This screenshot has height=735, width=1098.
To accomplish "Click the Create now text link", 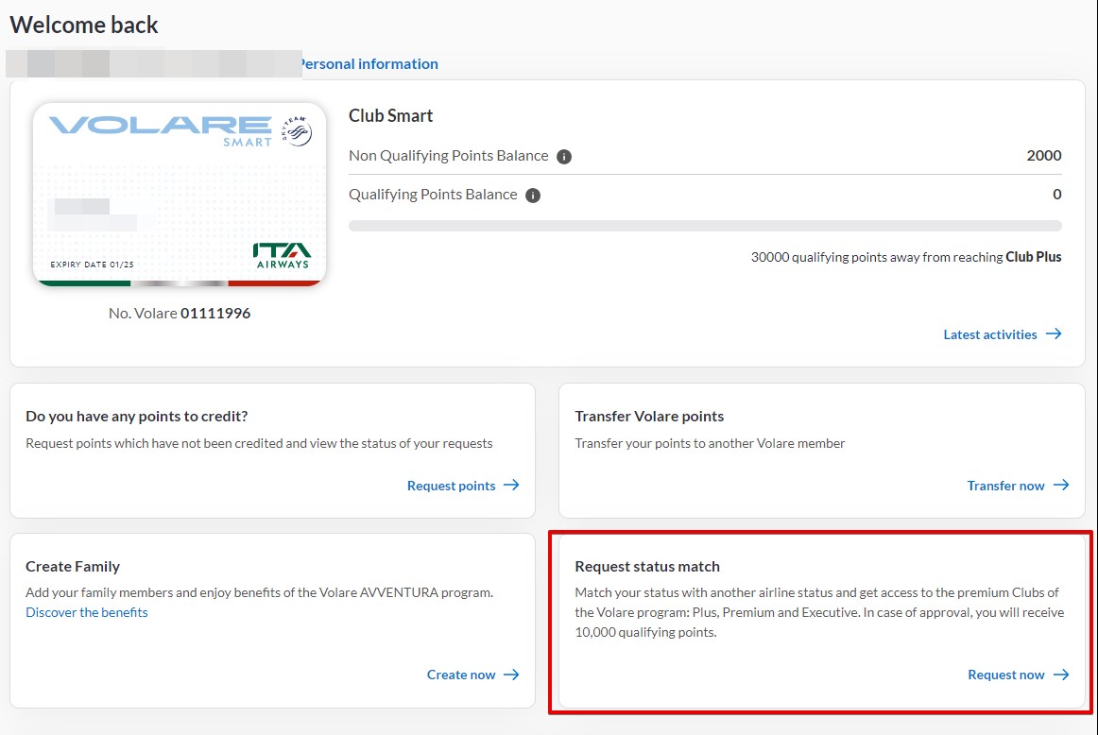I will tap(461, 675).
